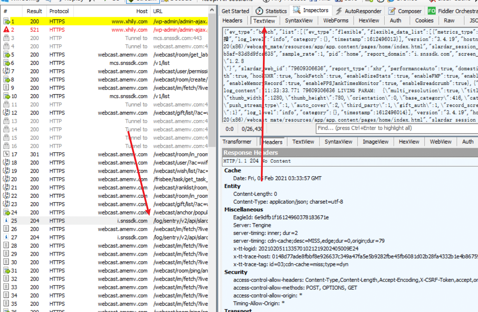
Task: Click inside the request TextView body
Action: pos(350,75)
